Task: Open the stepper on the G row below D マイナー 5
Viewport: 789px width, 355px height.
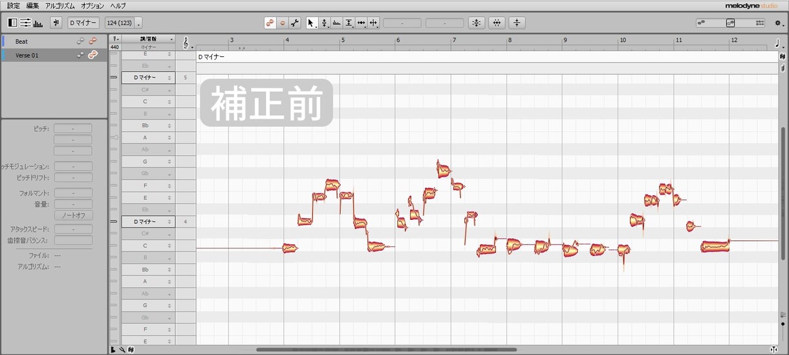Action: point(169,162)
